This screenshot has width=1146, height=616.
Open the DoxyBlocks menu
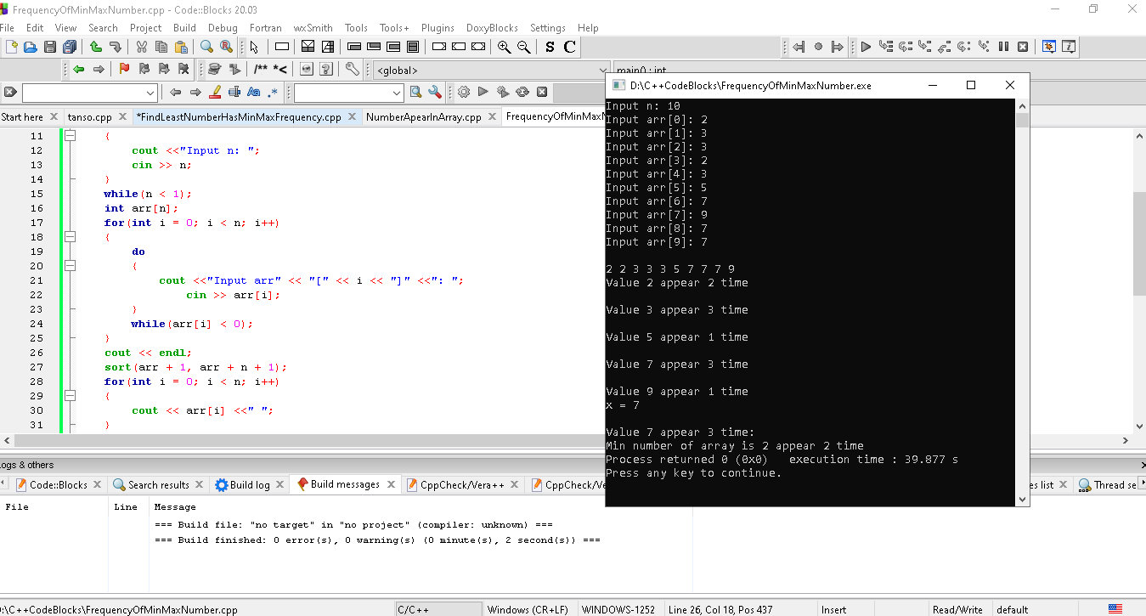pyautogui.click(x=492, y=28)
